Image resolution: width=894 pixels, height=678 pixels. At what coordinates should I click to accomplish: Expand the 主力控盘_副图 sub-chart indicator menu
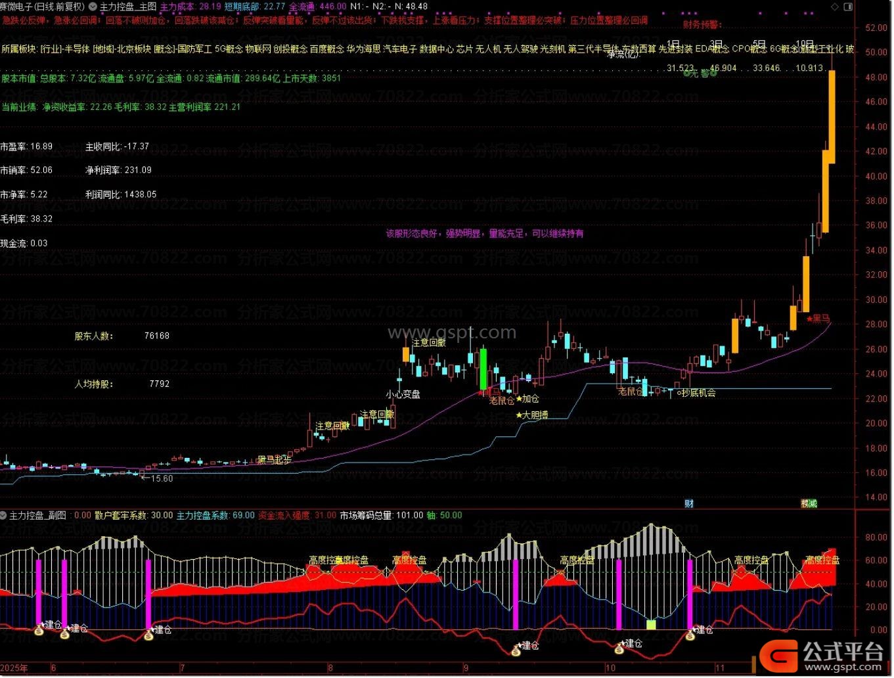tap(4, 516)
